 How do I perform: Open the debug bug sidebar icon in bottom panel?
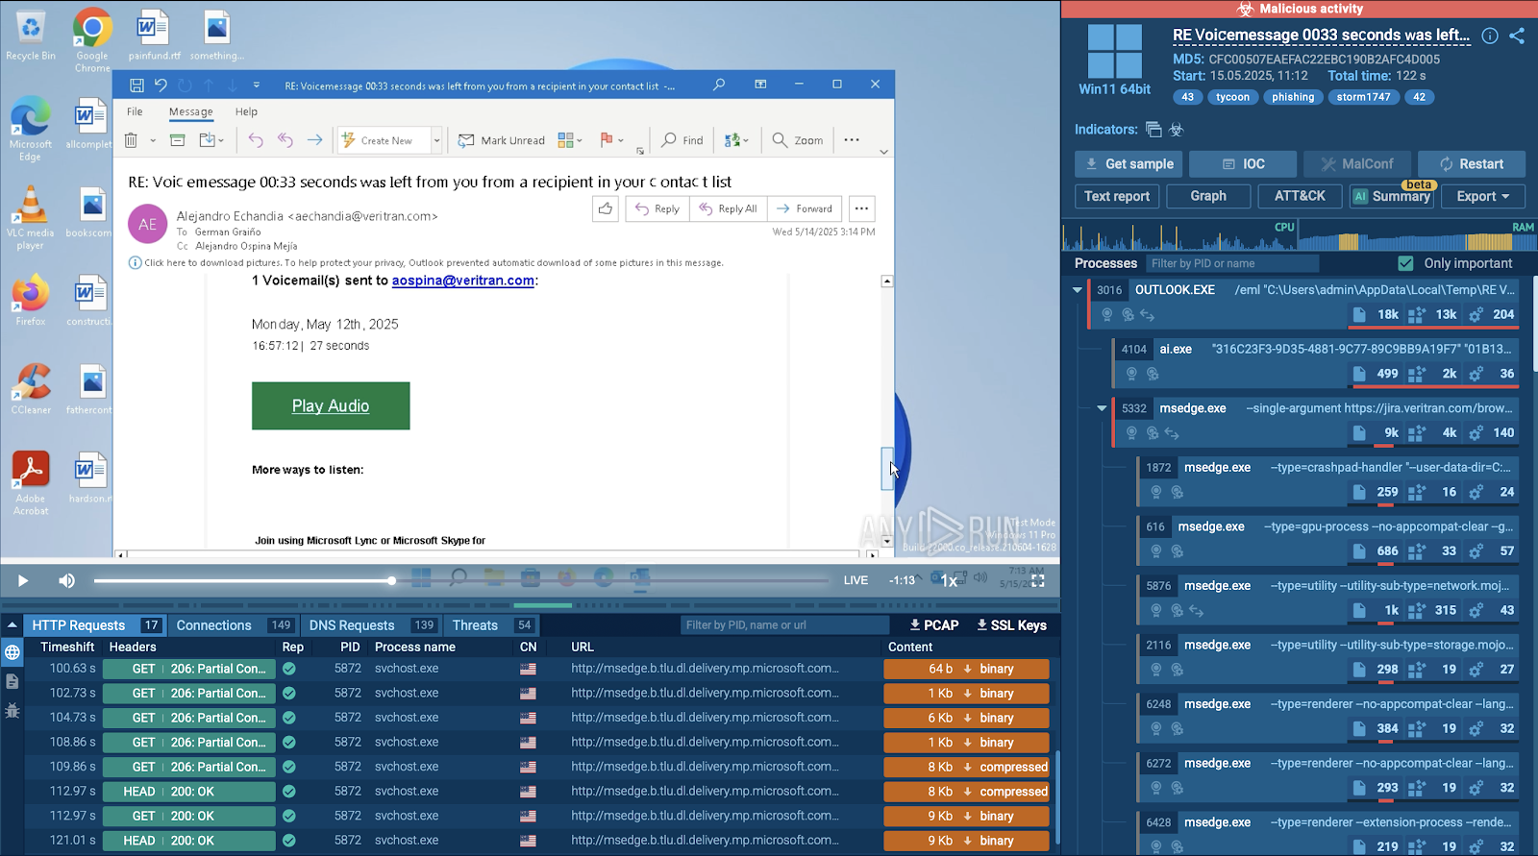(x=12, y=711)
